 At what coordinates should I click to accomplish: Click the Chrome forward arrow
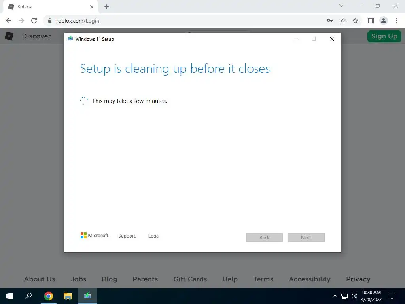click(21, 21)
